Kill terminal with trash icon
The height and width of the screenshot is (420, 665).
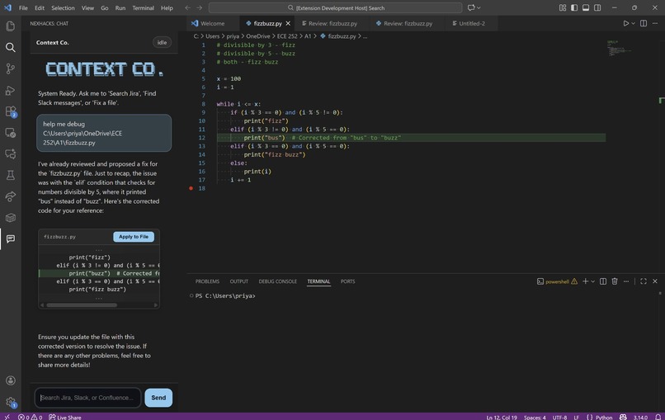[615, 281]
